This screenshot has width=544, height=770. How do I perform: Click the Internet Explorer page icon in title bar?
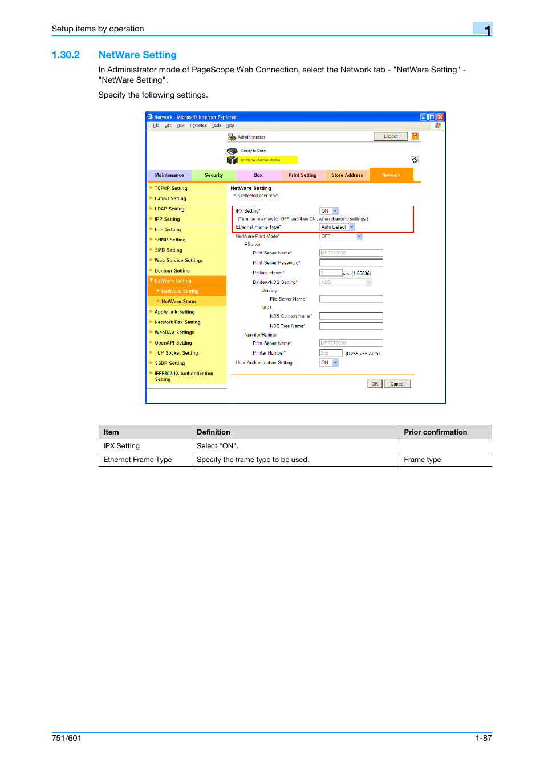(151, 117)
